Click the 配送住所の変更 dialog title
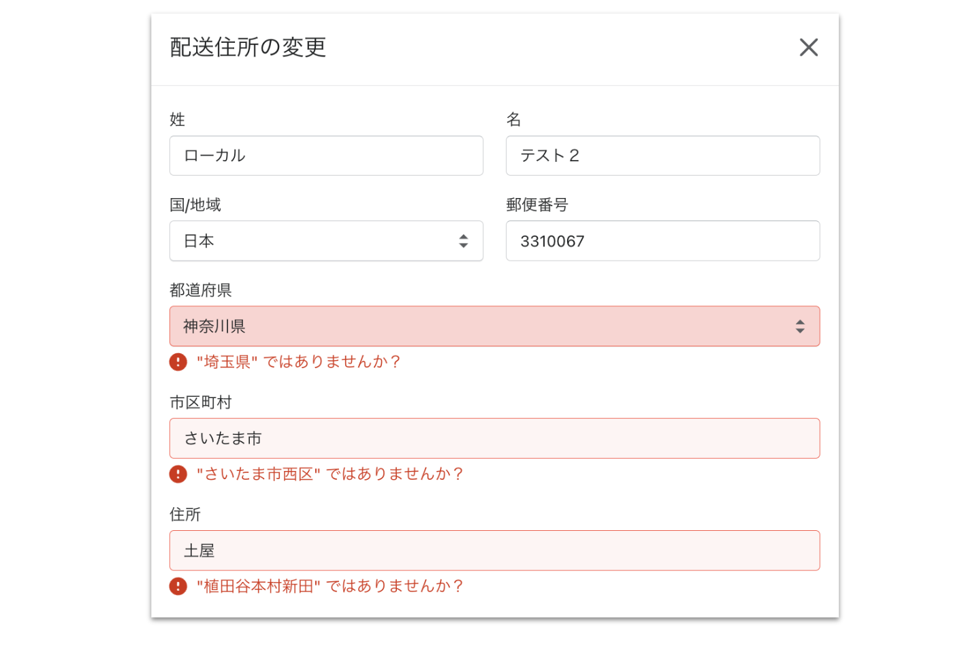Screen dimensions: 979x652 (248, 48)
